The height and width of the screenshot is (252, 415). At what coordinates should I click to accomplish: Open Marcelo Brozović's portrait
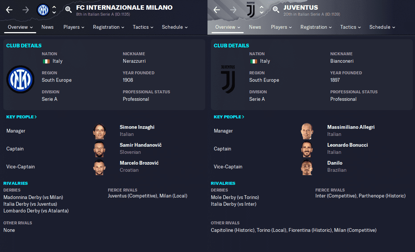coord(100,167)
